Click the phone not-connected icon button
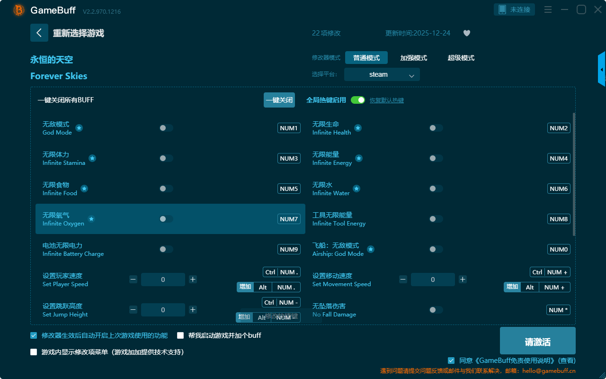The image size is (606, 379). pyautogui.click(x=515, y=9)
